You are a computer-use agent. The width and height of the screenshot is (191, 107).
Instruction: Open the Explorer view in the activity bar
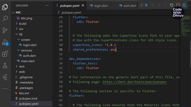[x=5, y=7]
